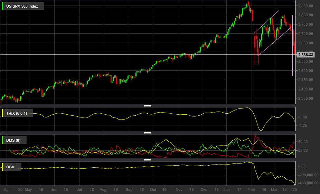This screenshot has height=194, width=320.
Task: Click the 2,750.00 price axis label
Action: 305,24
